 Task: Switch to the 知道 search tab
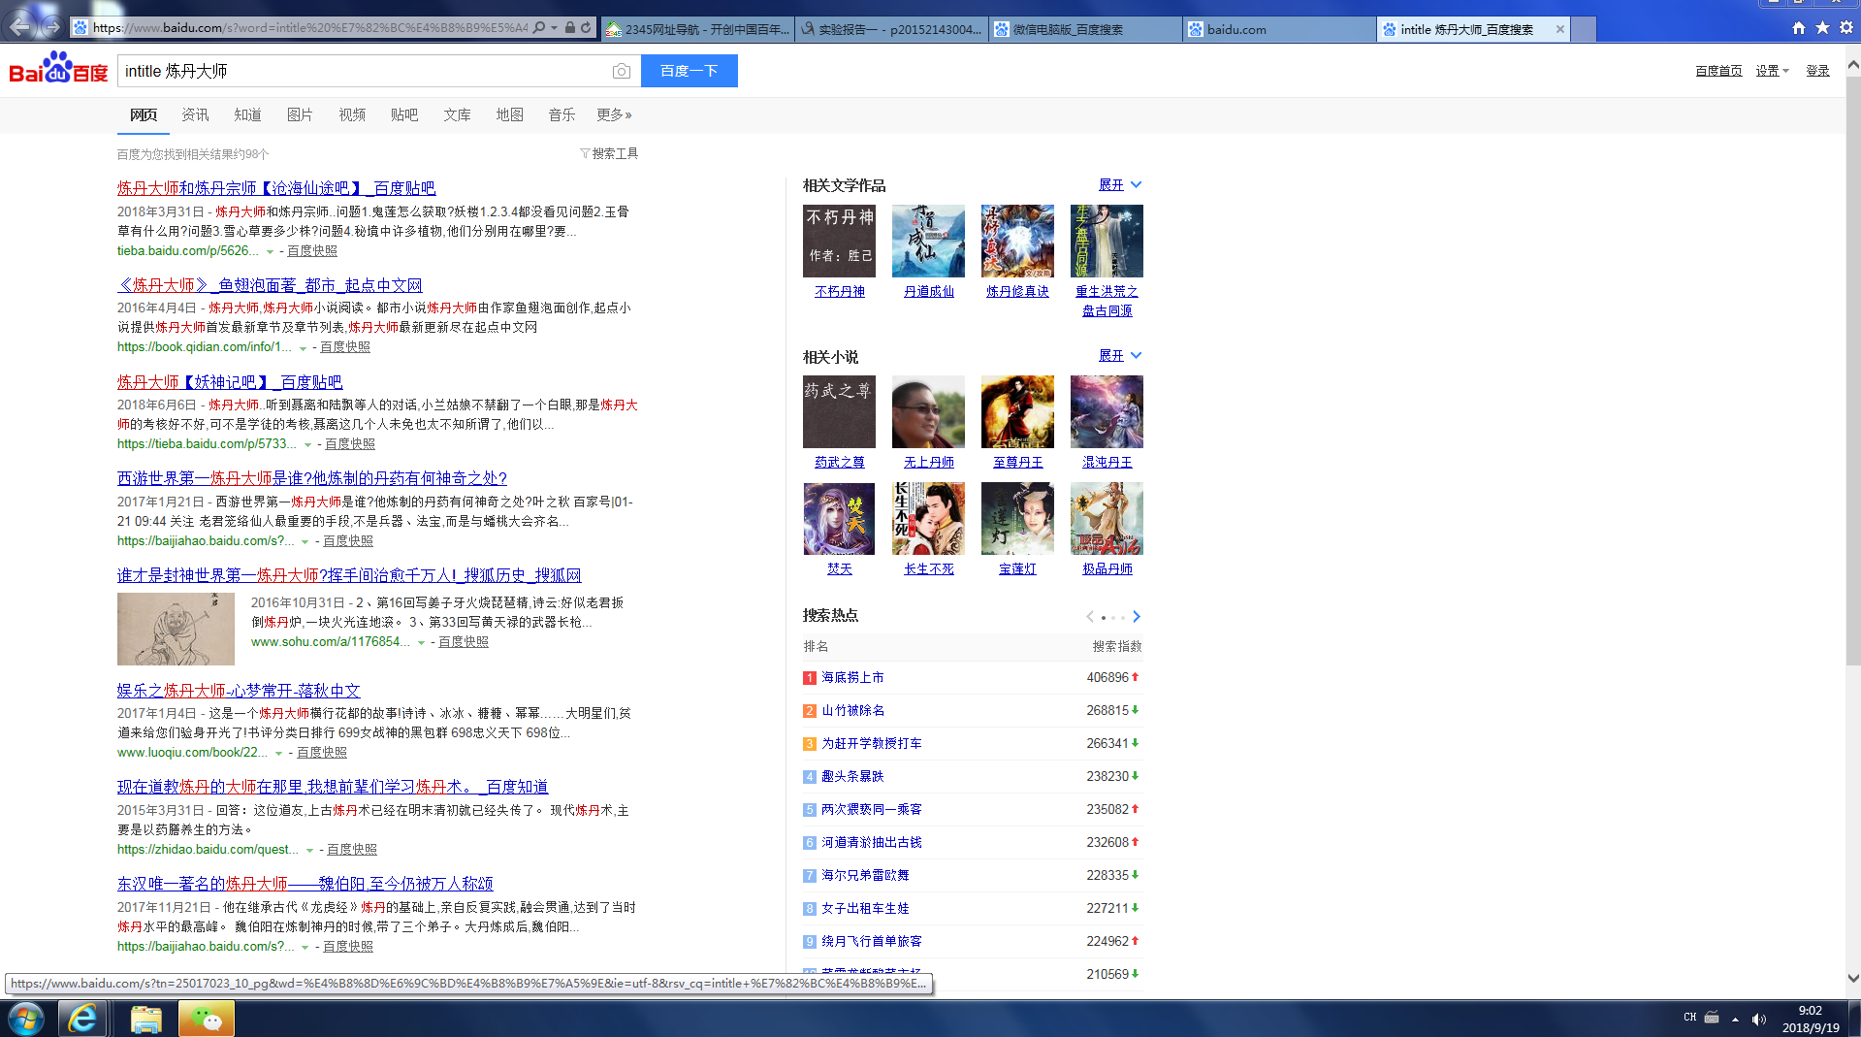[247, 114]
